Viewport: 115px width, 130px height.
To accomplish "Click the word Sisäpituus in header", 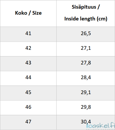I will tap(84, 7).
